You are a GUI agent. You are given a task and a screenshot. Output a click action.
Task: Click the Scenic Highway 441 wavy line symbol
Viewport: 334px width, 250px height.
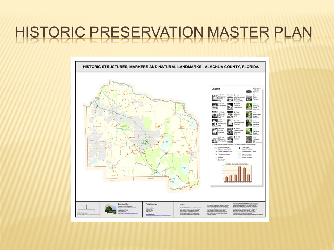pyautogui.click(x=216, y=148)
